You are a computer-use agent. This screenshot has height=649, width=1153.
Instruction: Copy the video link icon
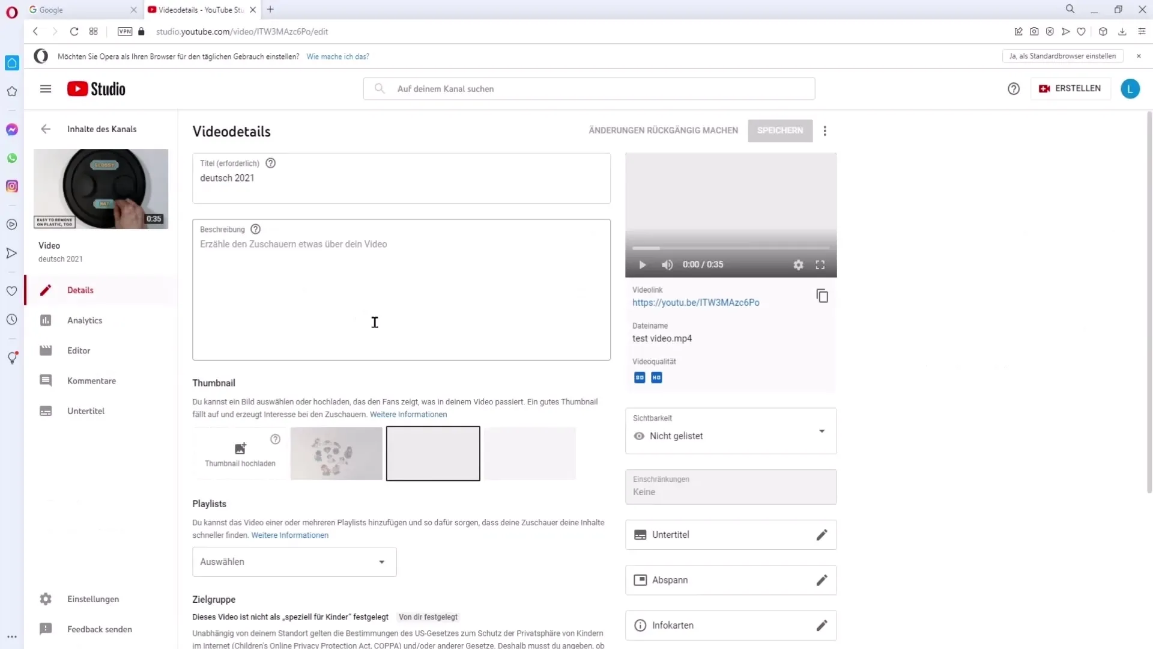(x=823, y=296)
